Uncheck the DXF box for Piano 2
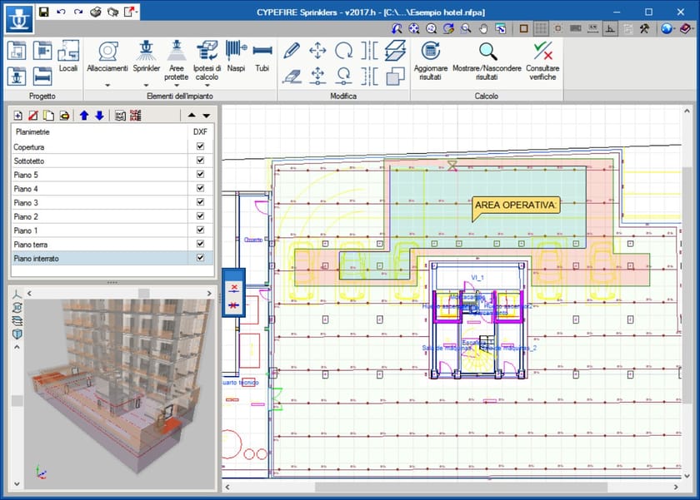This screenshot has width=700, height=500. point(198,216)
